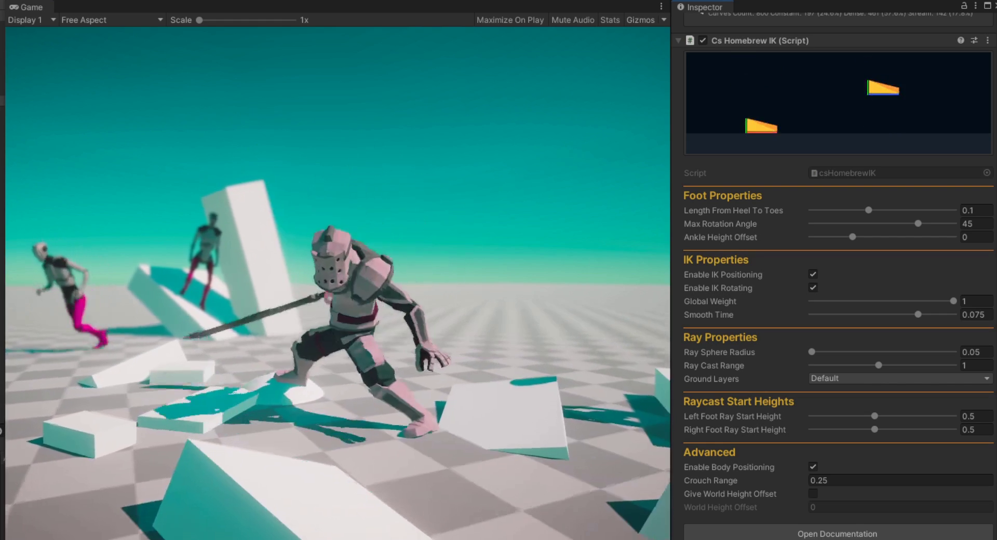
Task: Toggle Enable Body Positioning checkbox
Action: pyautogui.click(x=813, y=467)
